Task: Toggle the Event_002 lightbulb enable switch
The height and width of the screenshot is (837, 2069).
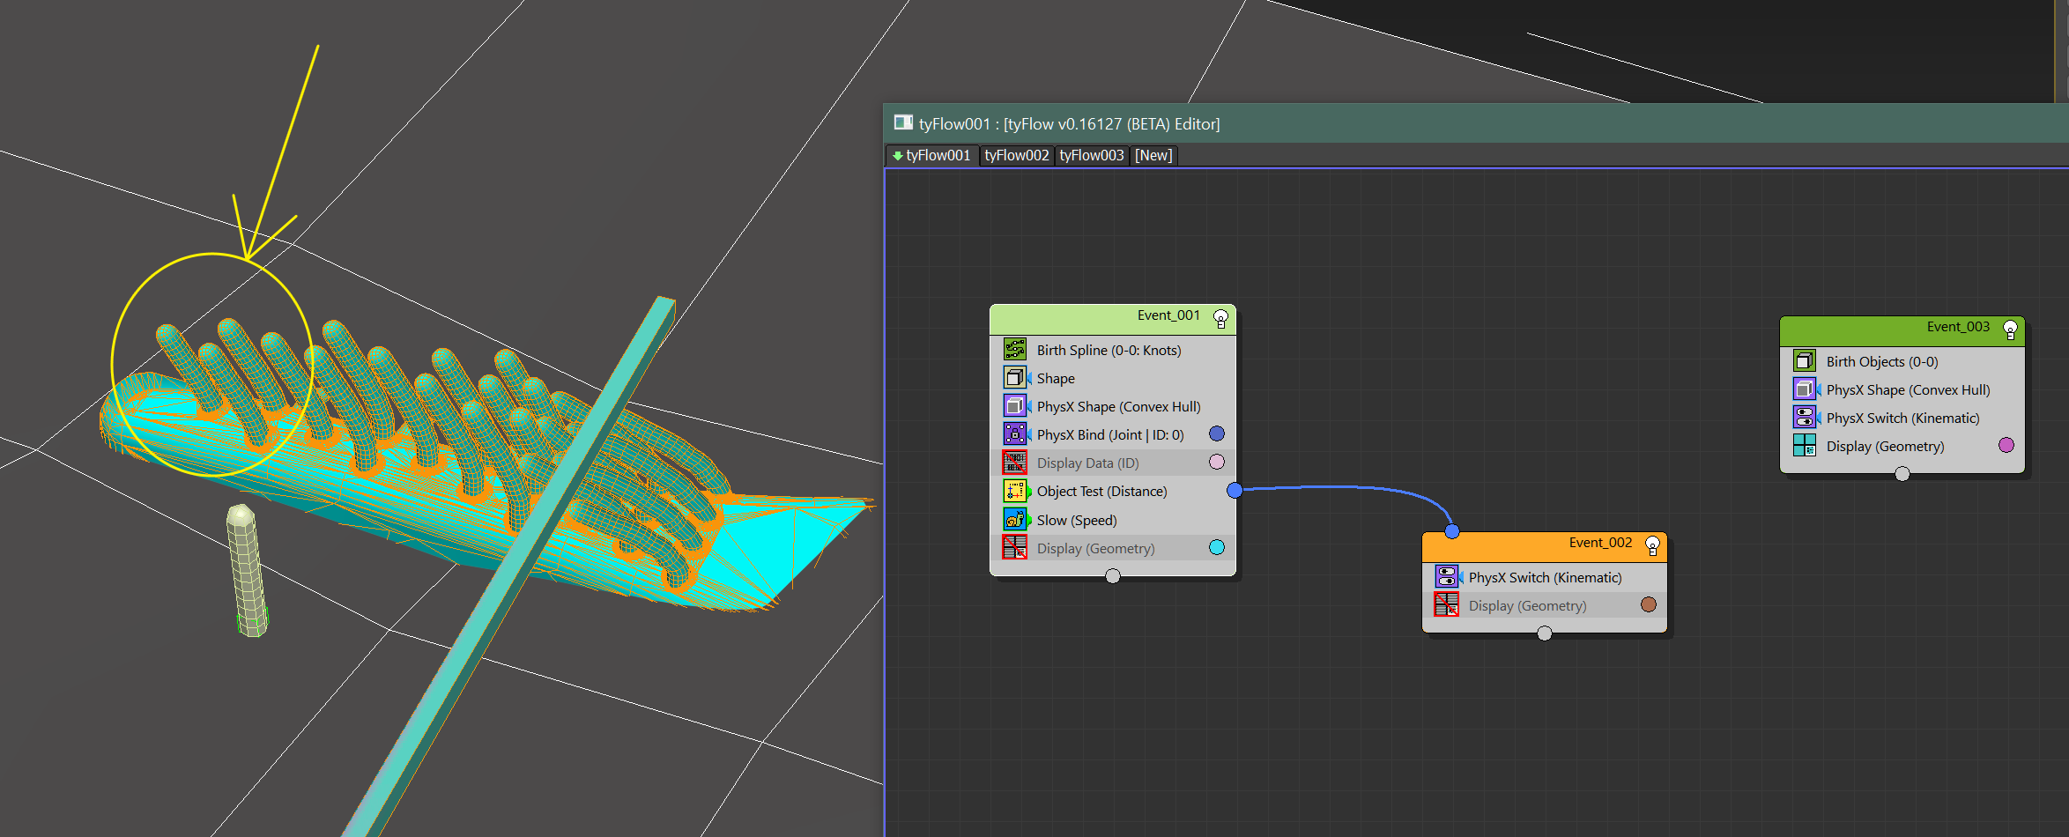Action: pyautogui.click(x=1652, y=545)
